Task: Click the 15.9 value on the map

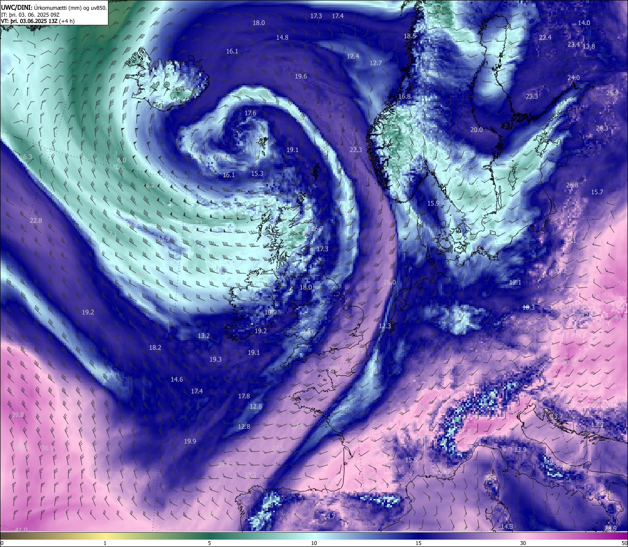Action: 433,203
